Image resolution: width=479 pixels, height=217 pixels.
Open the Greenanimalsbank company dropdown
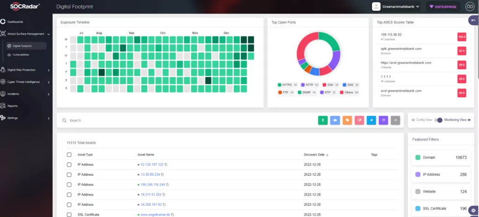click(x=396, y=7)
